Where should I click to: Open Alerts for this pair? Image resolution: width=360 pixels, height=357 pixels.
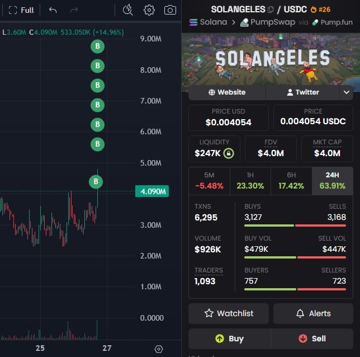(x=313, y=313)
